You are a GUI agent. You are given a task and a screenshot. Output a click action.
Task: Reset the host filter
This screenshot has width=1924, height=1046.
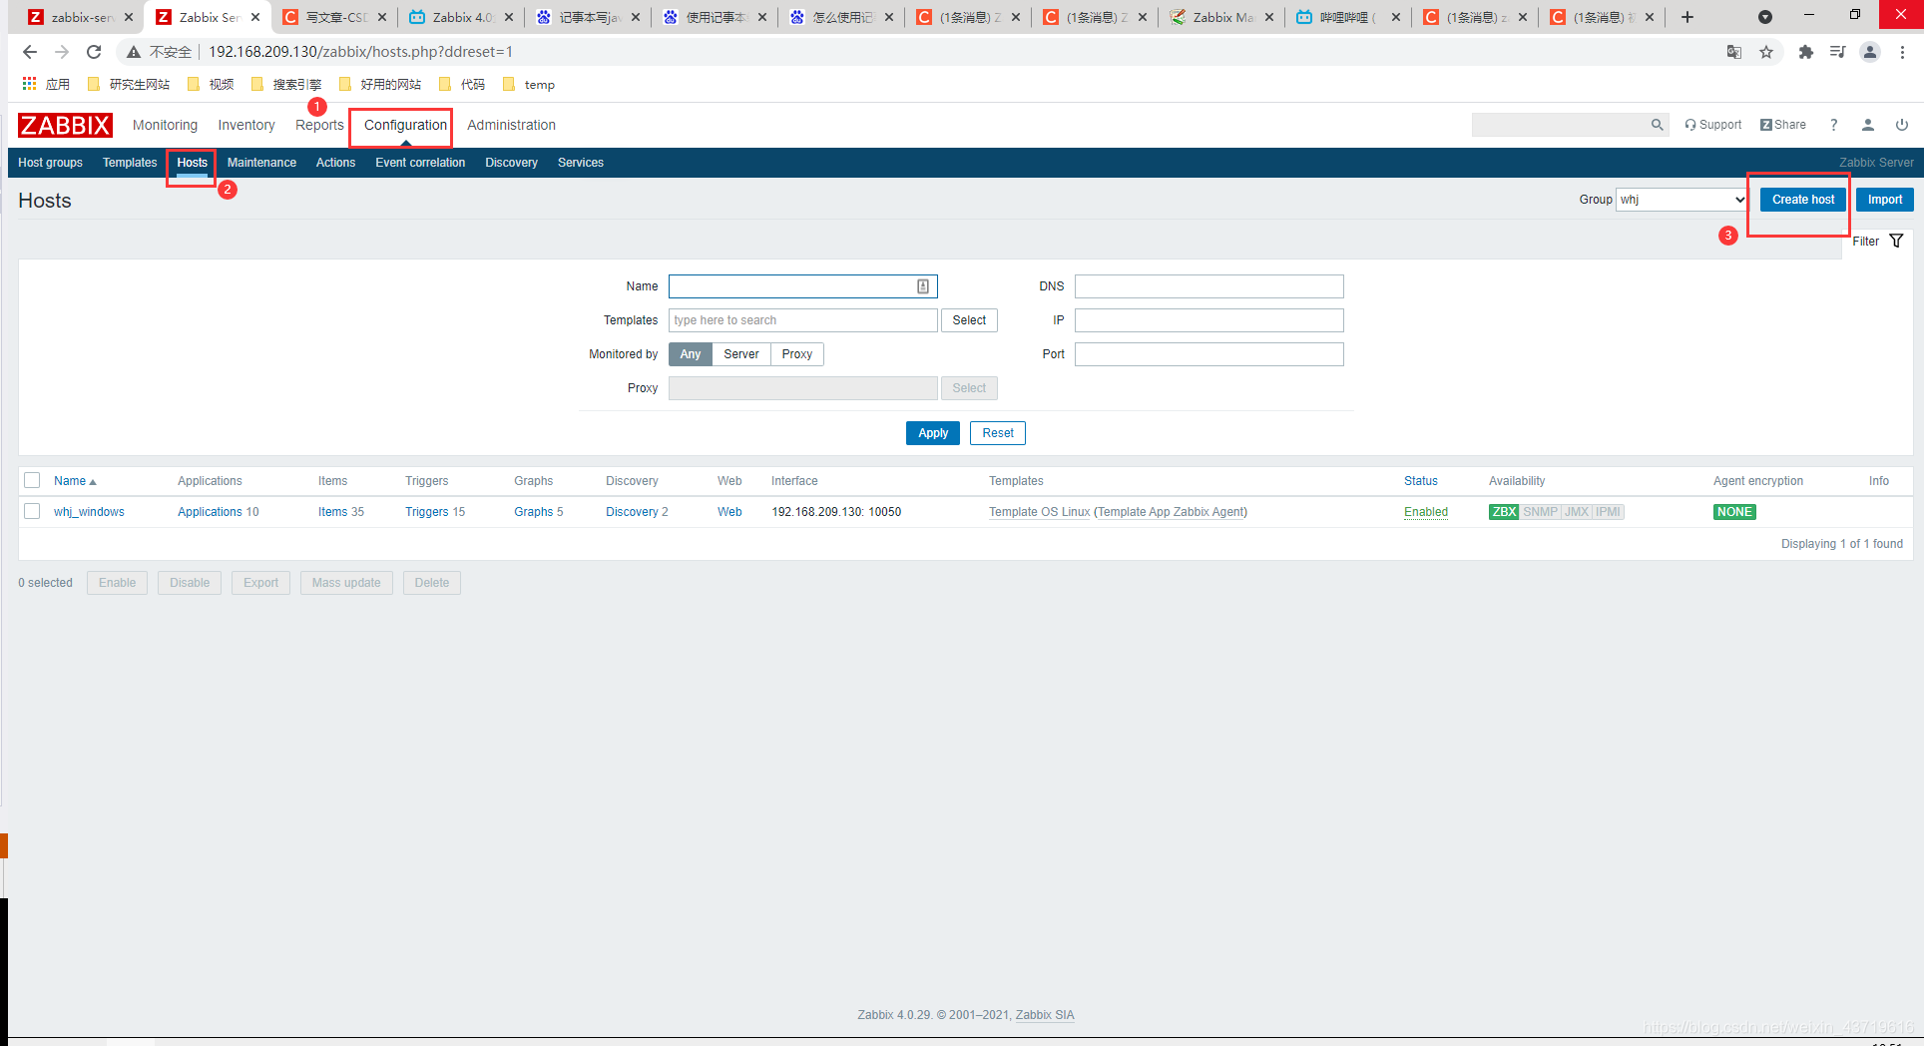point(998,433)
